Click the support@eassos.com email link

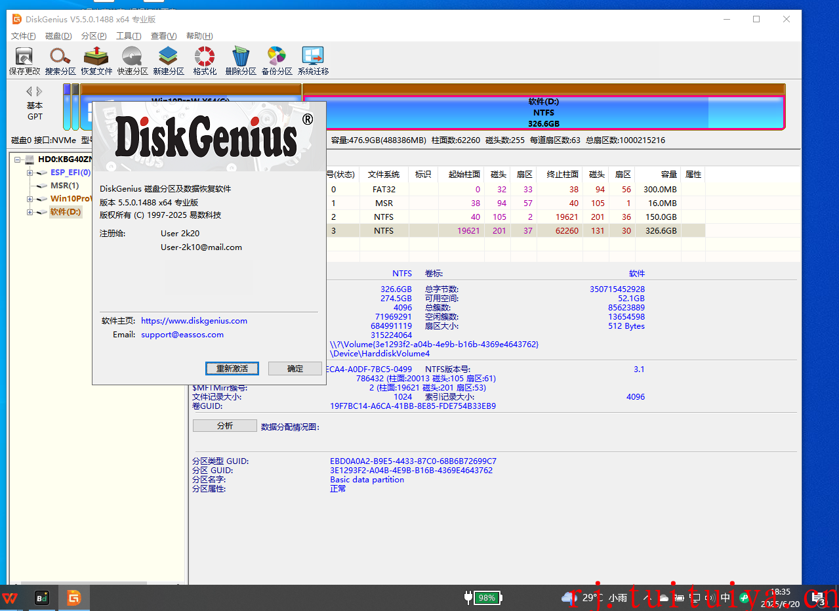(x=182, y=335)
